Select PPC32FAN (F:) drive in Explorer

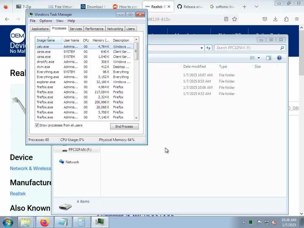77,150
